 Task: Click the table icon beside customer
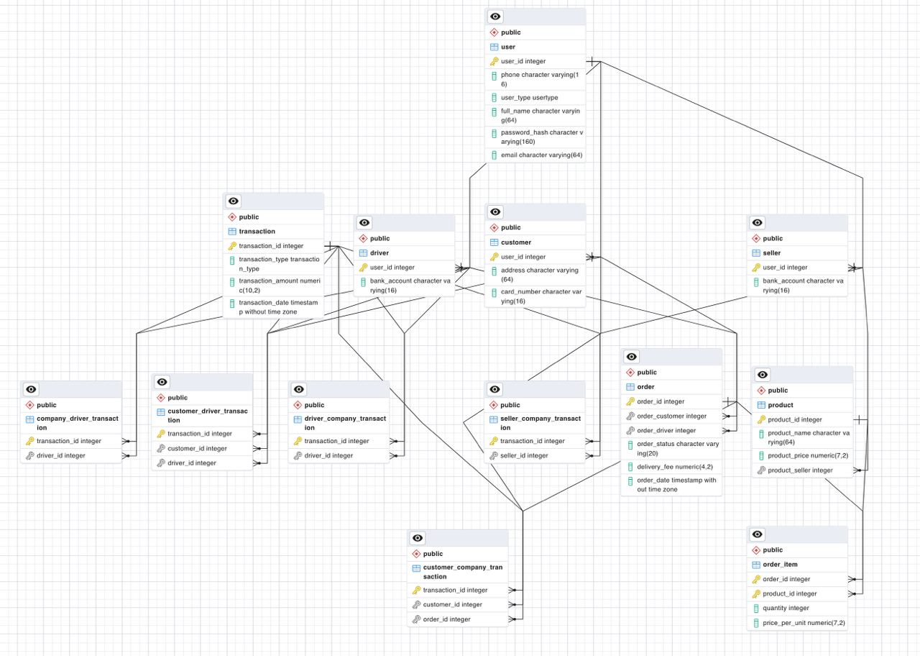[494, 242]
